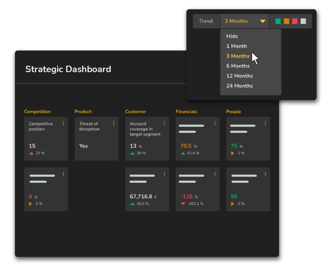The height and width of the screenshot is (272, 334).
Task: Toggle the orange status color filter
Action: point(286,21)
